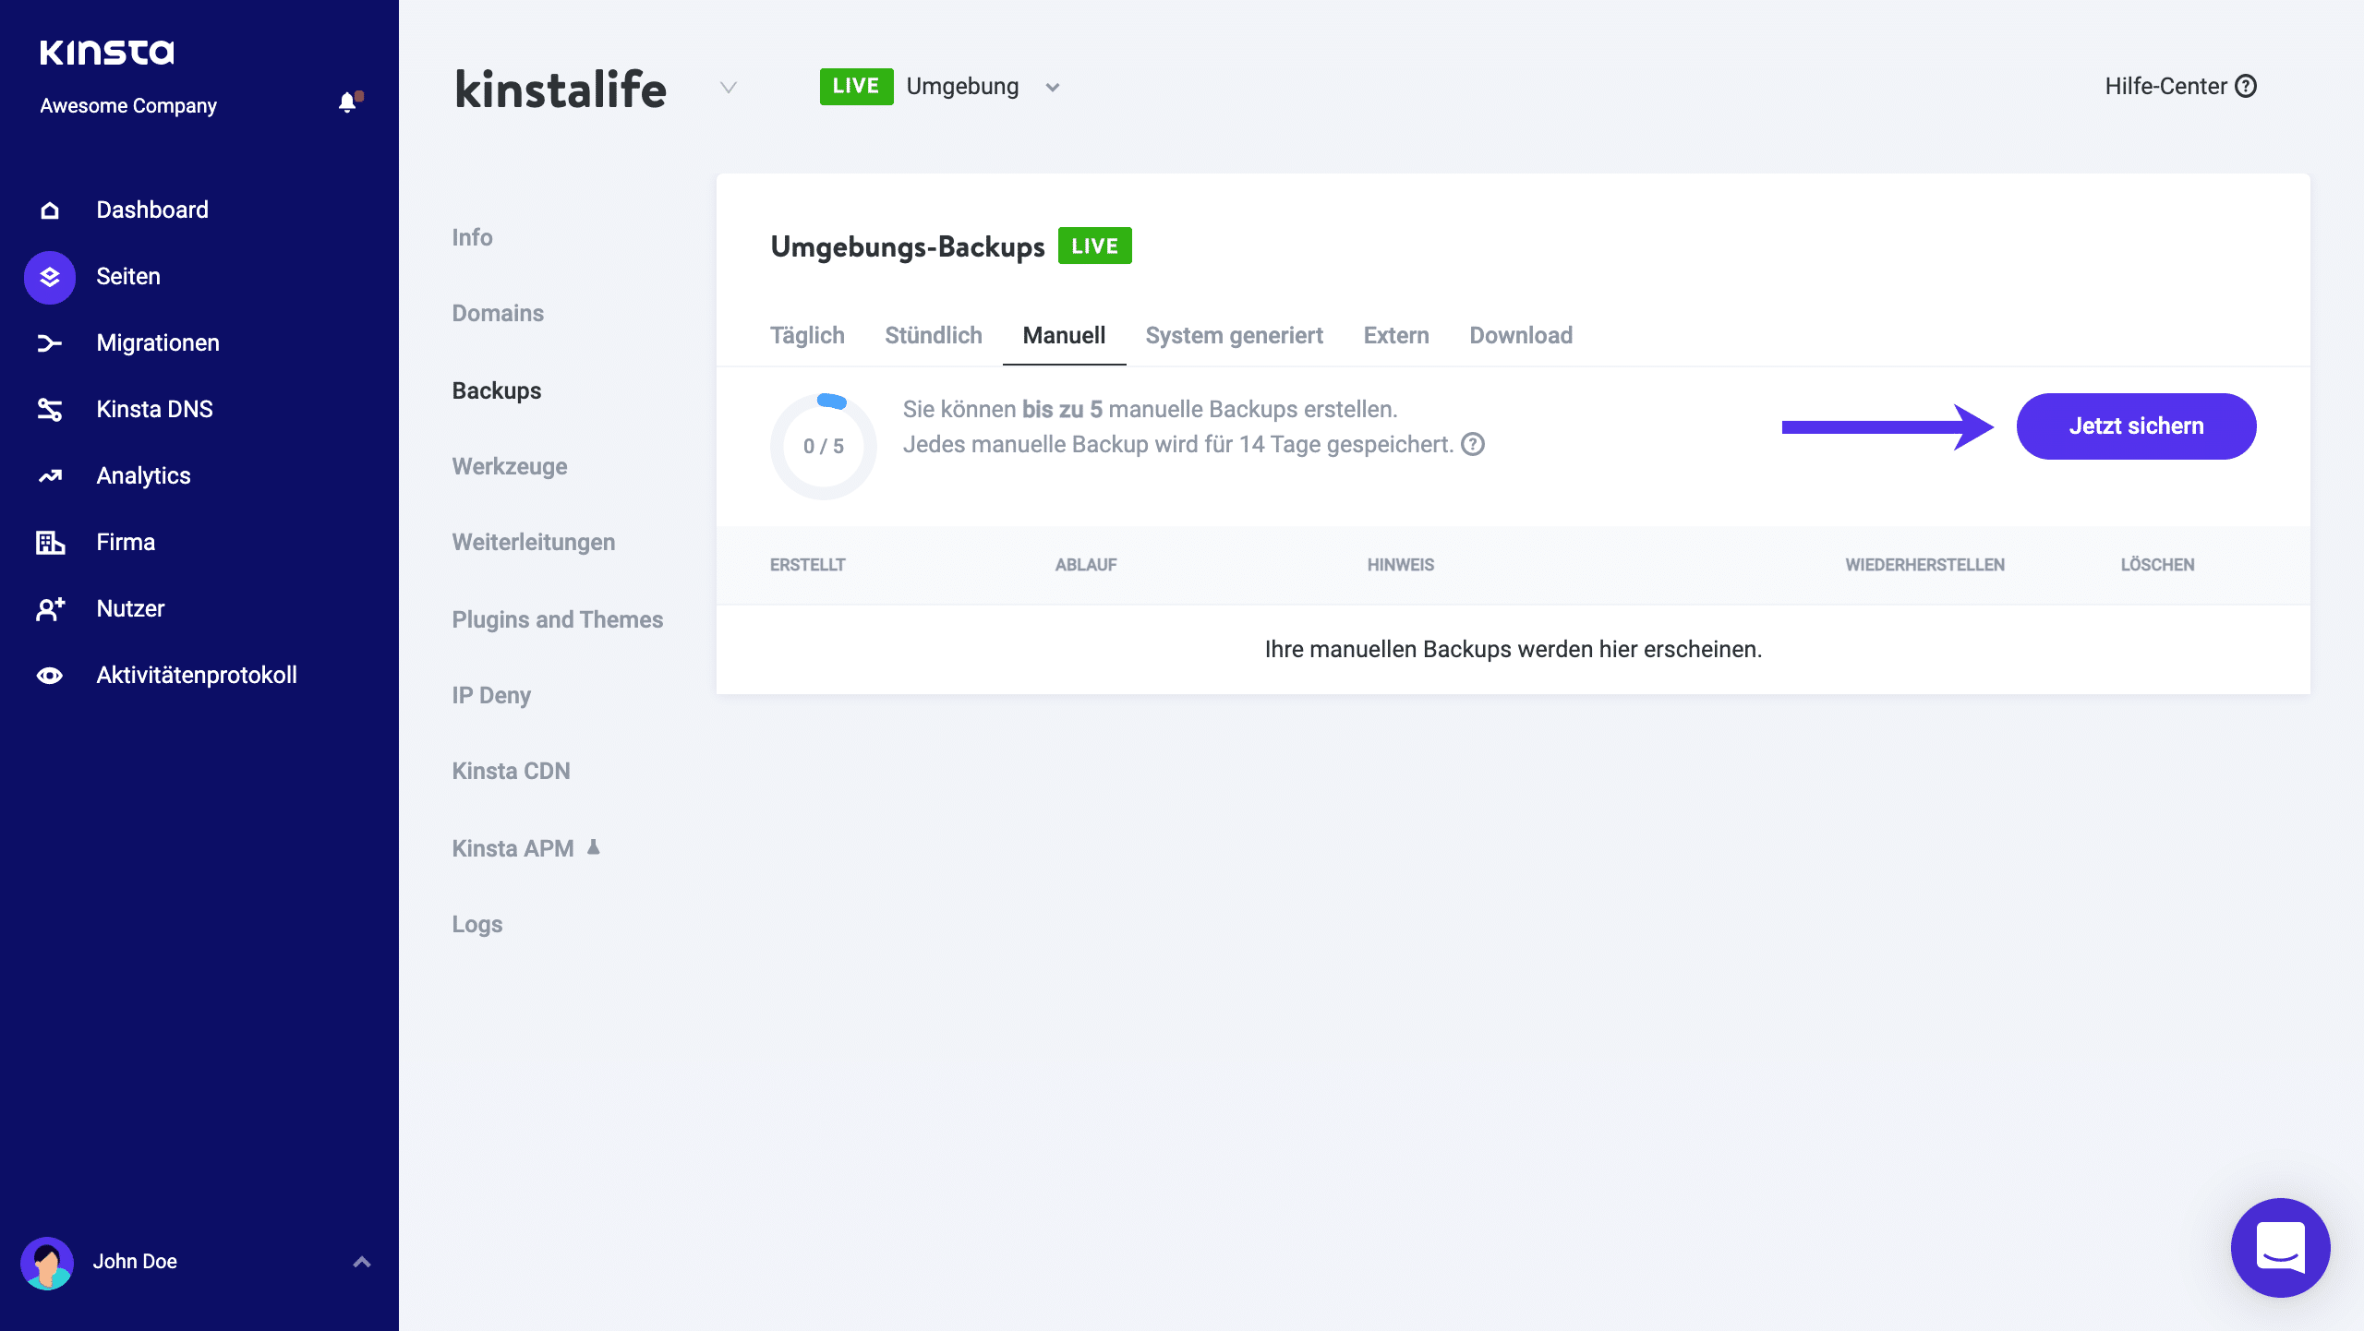Open the System generiert tab
Viewport: 2364px width, 1331px height.
[x=1235, y=335]
